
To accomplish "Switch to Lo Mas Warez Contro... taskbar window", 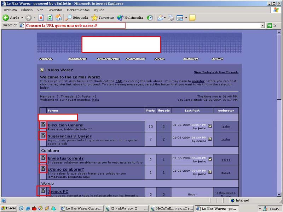I will (x=82, y=208).
